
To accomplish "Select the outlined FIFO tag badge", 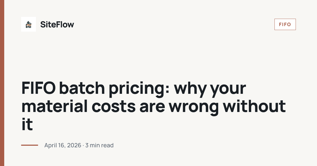I will [x=285, y=25].
